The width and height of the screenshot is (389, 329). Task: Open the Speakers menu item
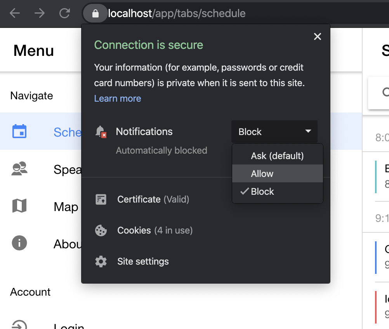[x=41, y=169]
